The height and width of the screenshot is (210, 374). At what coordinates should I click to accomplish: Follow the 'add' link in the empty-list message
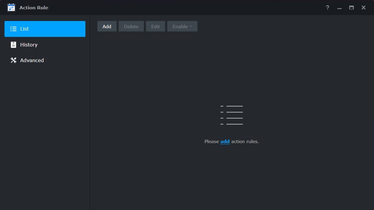pos(225,142)
